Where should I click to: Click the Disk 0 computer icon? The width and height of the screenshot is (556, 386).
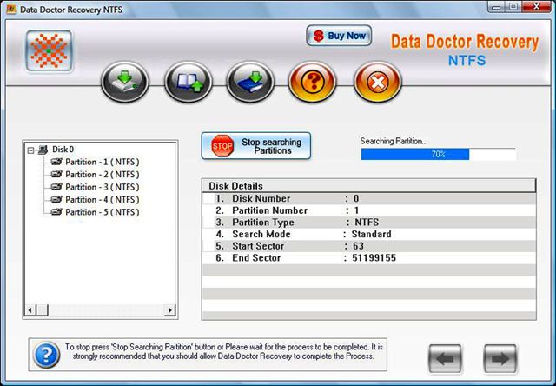point(43,150)
